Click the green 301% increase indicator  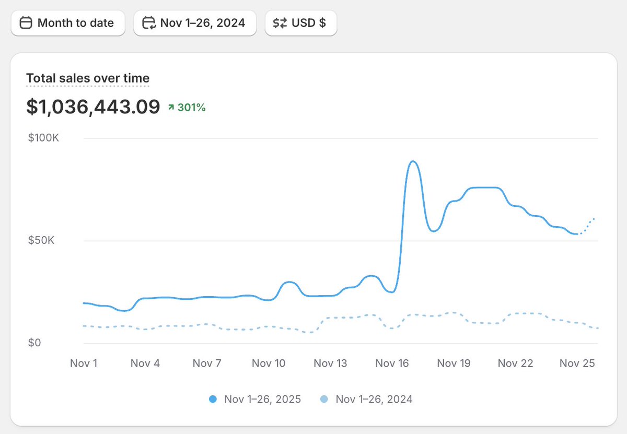tap(187, 108)
